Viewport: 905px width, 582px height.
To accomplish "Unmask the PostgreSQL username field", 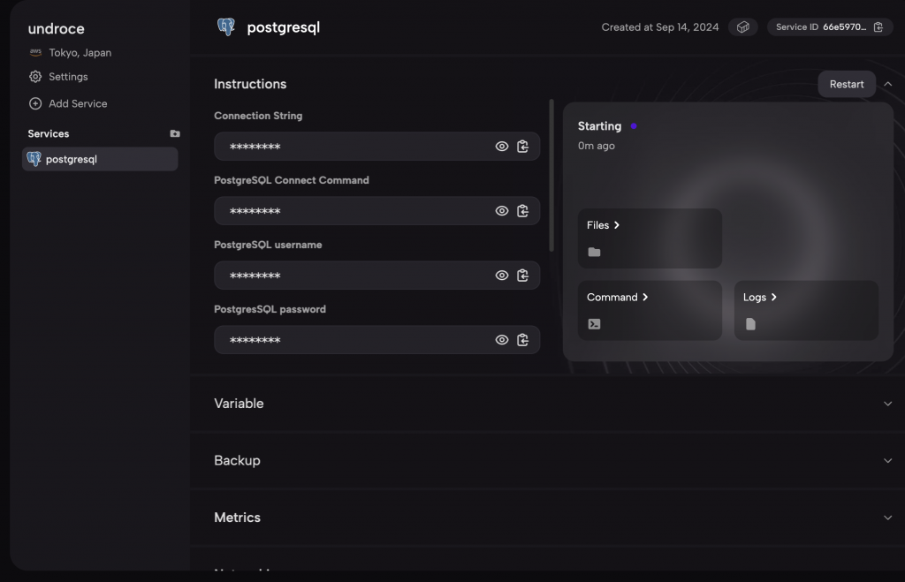I will [502, 276].
